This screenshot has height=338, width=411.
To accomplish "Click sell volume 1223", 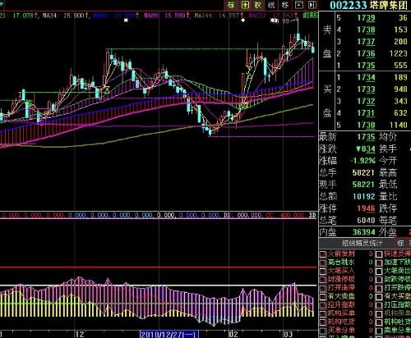I will coord(398,53).
